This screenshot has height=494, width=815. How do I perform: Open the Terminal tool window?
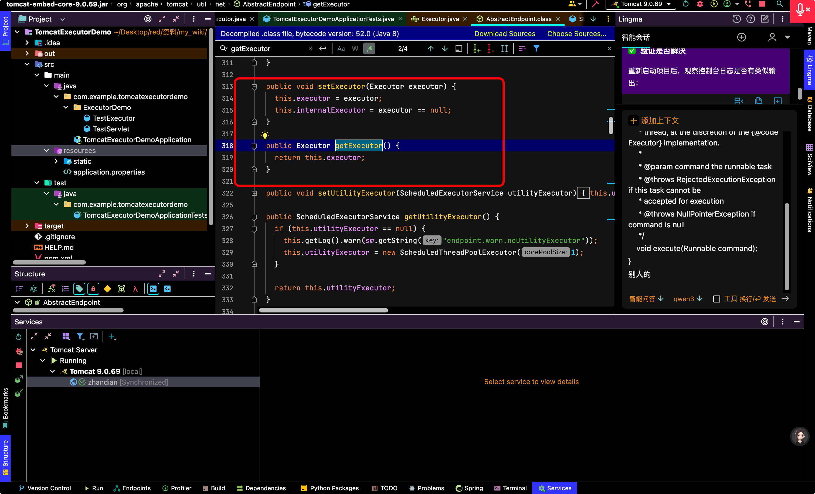pyautogui.click(x=510, y=489)
